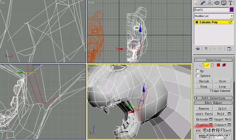
Task: Click the Split edges button
Action: point(222,108)
